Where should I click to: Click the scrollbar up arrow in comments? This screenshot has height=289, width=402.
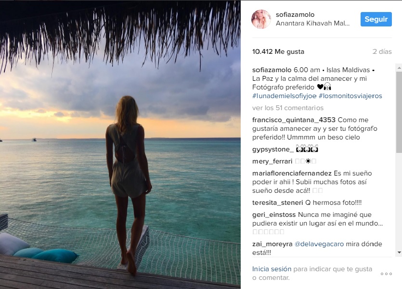(x=399, y=68)
